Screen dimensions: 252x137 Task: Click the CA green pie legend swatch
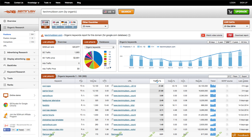pyautogui.click(x=105, y=56)
